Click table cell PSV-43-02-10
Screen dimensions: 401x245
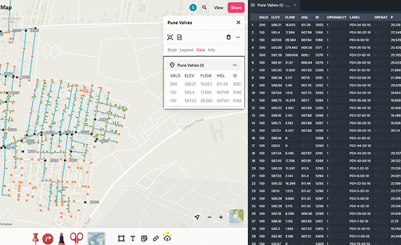(x=360, y=153)
